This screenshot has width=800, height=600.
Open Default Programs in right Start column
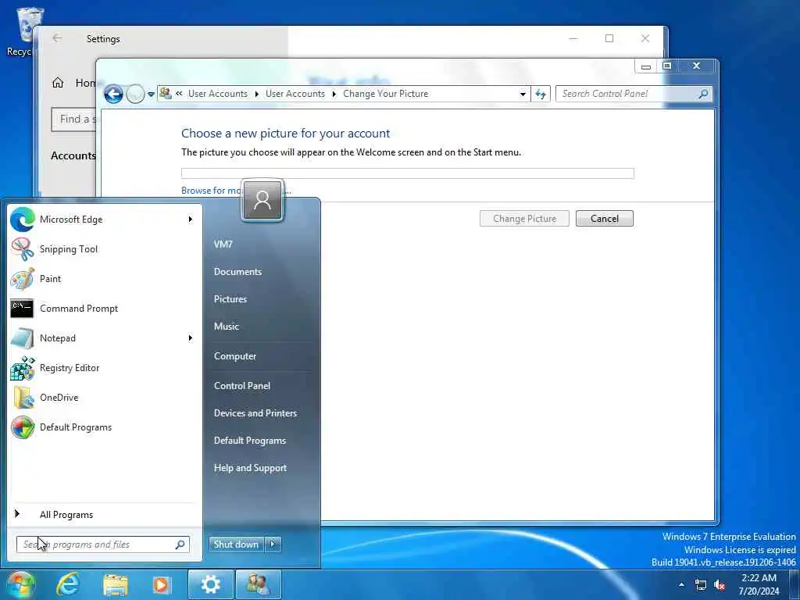(249, 441)
